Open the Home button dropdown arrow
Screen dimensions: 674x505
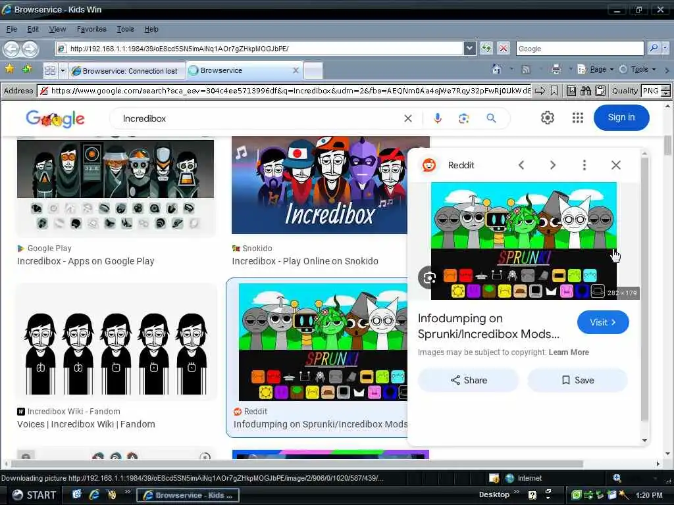511,69
